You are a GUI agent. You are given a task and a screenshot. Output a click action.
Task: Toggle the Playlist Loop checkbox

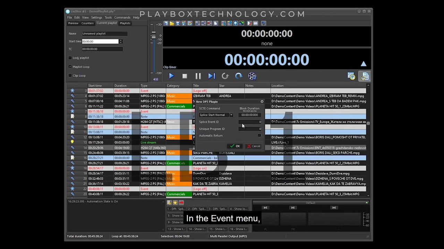tap(70, 67)
